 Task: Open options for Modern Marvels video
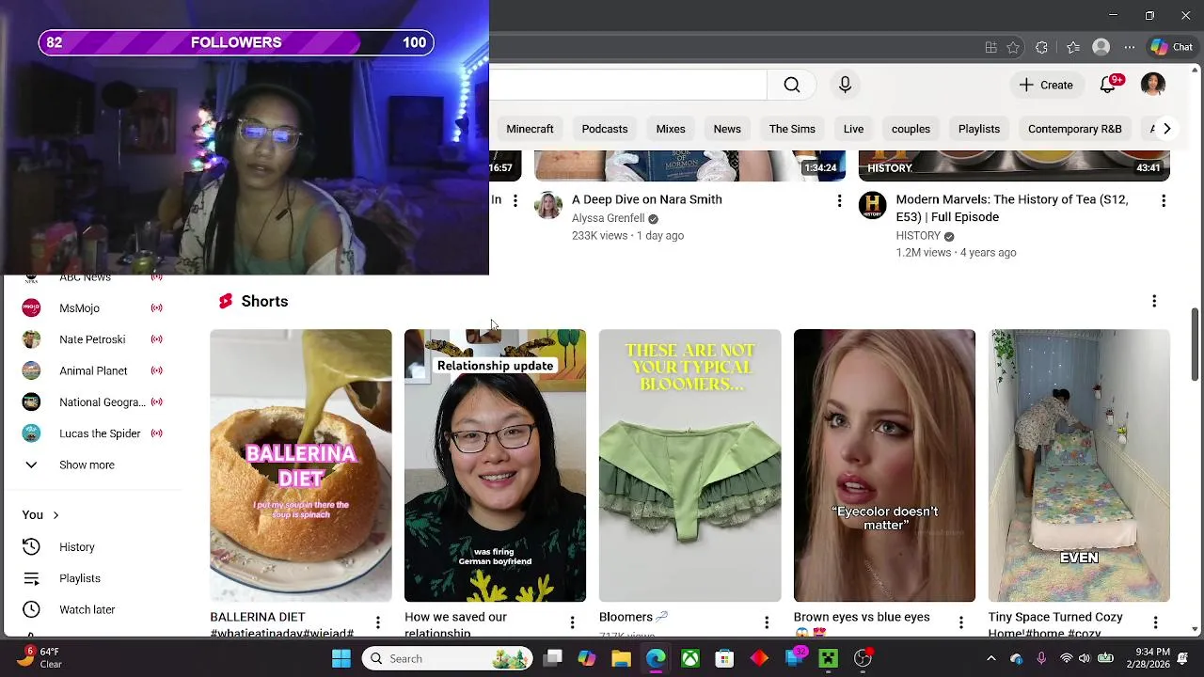(x=1164, y=200)
